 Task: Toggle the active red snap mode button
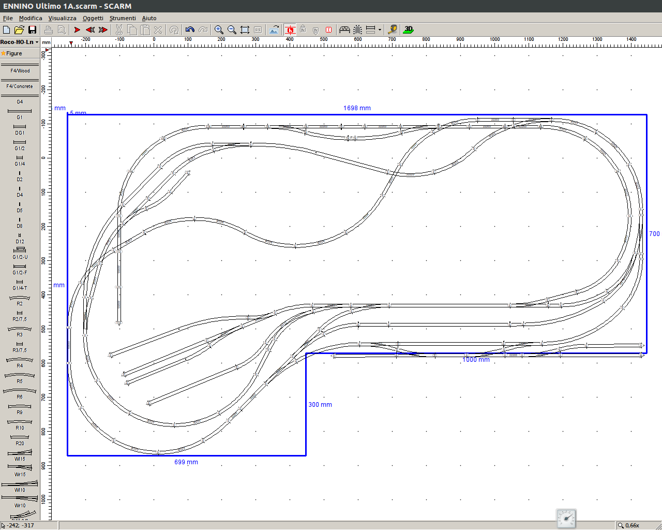pyautogui.click(x=290, y=30)
